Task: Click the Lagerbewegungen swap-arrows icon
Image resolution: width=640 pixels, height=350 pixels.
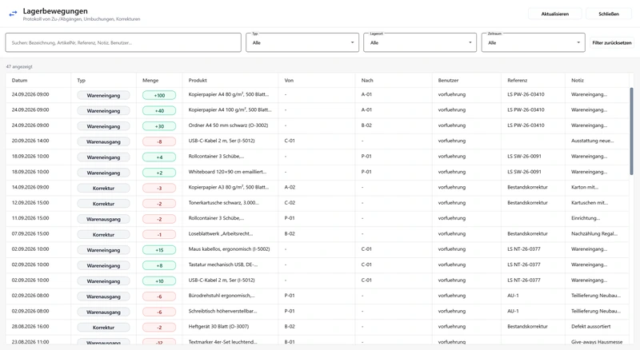Action: 13,14
